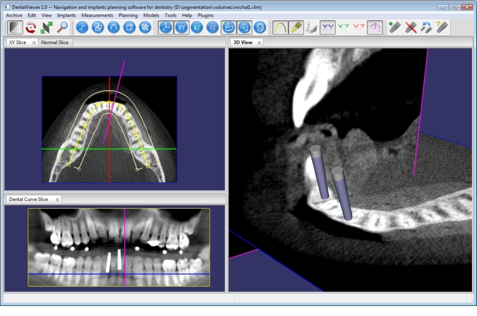
Task: Click the grayscale gradient contrast icon
Action: click(15, 27)
